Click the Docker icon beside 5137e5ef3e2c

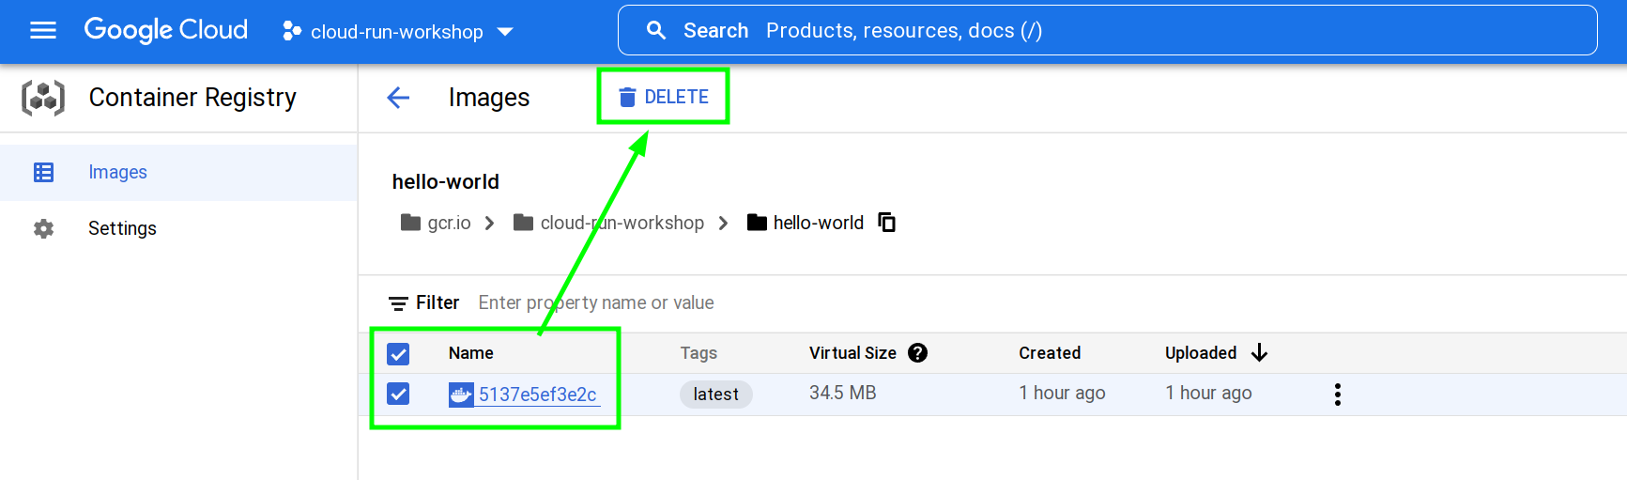(460, 395)
